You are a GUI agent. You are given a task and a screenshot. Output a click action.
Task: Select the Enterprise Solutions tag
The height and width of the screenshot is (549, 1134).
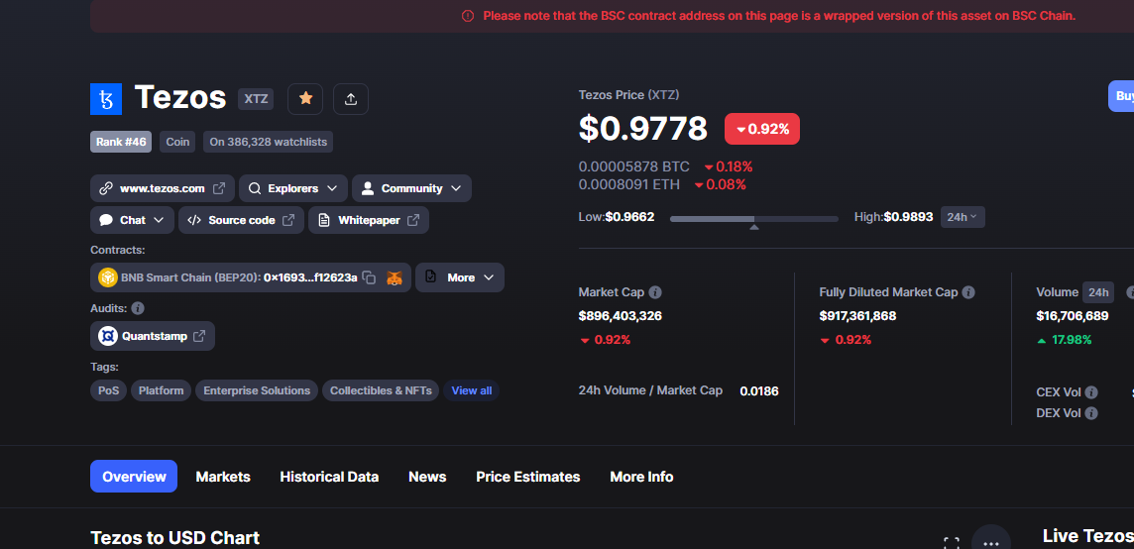257,390
